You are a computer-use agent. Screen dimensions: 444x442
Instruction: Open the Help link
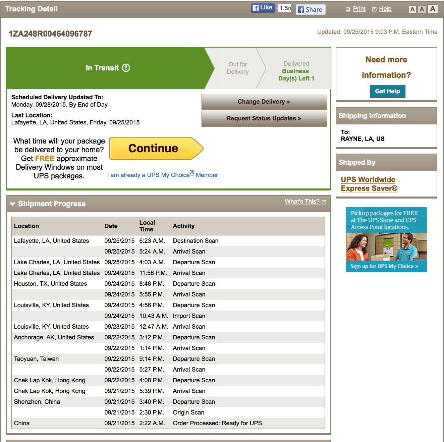tap(385, 9)
